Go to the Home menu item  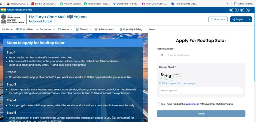[7, 29]
